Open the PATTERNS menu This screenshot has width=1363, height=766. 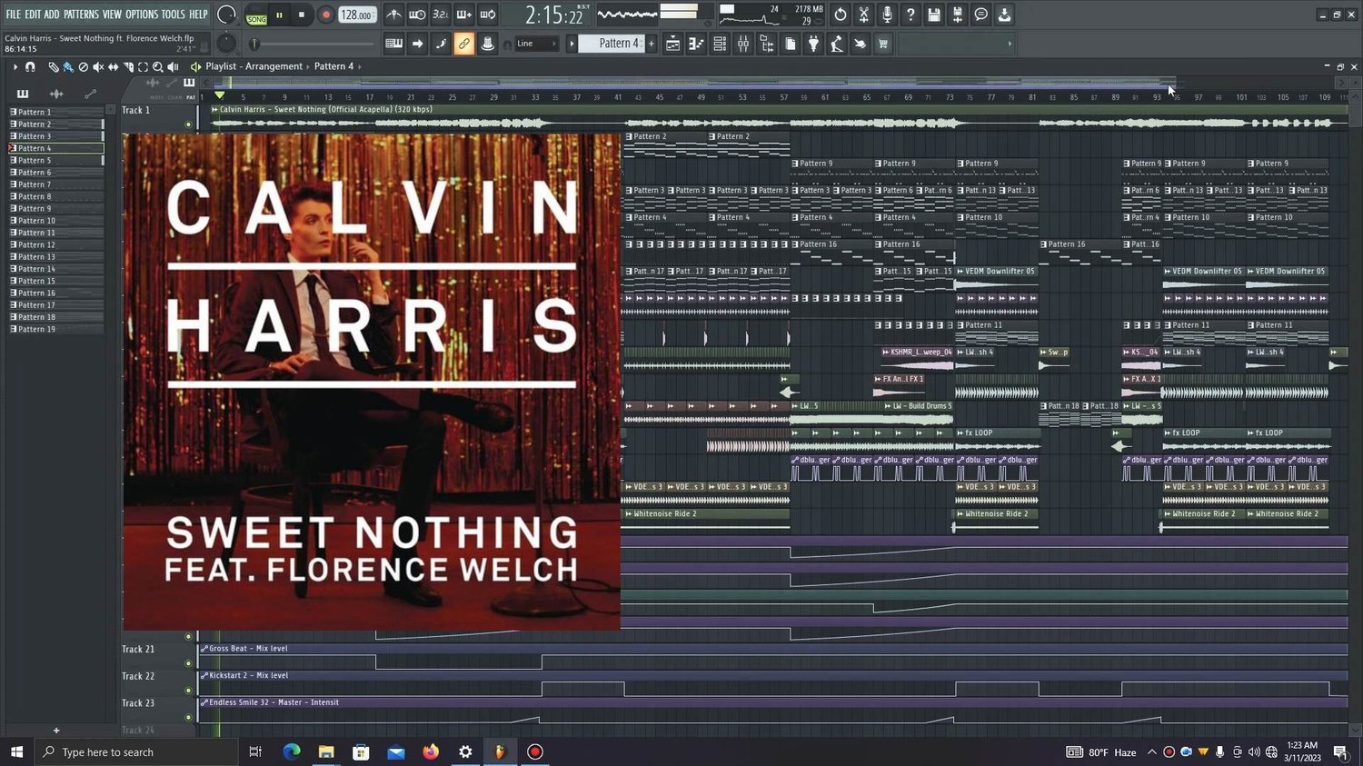tap(81, 15)
